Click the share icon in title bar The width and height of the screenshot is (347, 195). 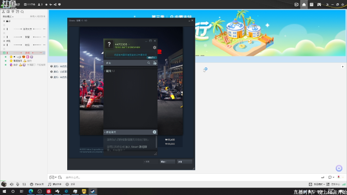point(55,4)
